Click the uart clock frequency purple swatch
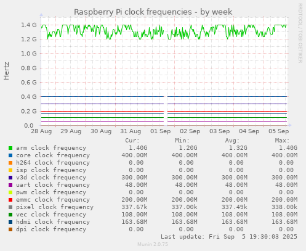The image size is (306, 251). point(10,185)
